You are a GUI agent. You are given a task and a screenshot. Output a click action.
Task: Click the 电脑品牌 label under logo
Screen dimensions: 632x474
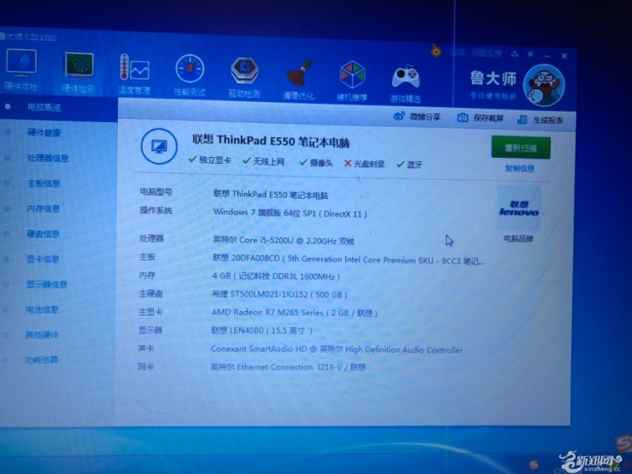pyautogui.click(x=518, y=239)
